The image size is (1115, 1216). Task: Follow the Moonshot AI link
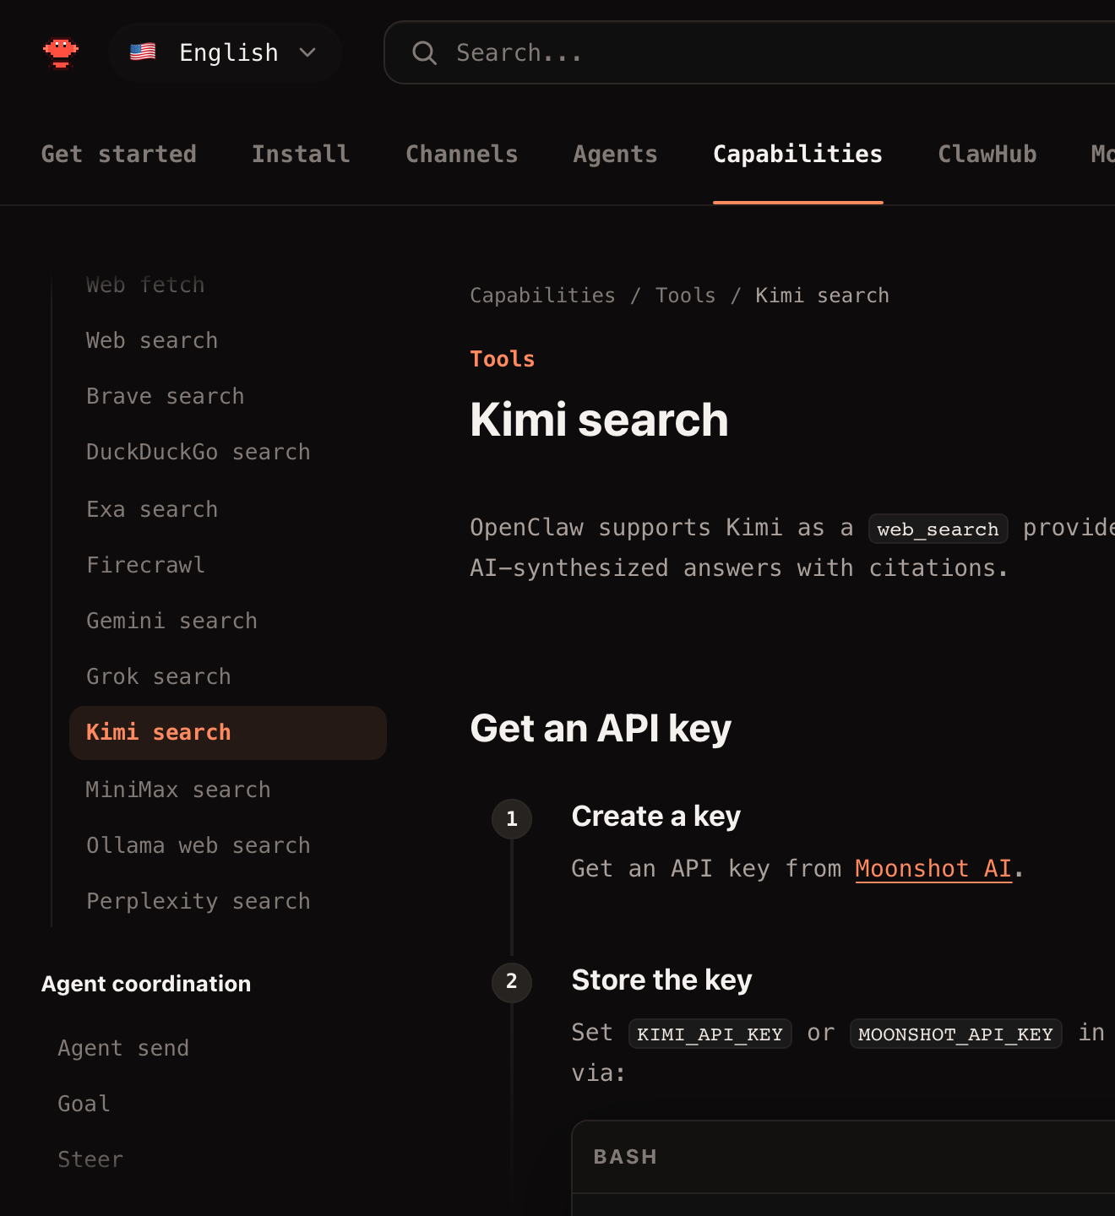pos(933,868)
